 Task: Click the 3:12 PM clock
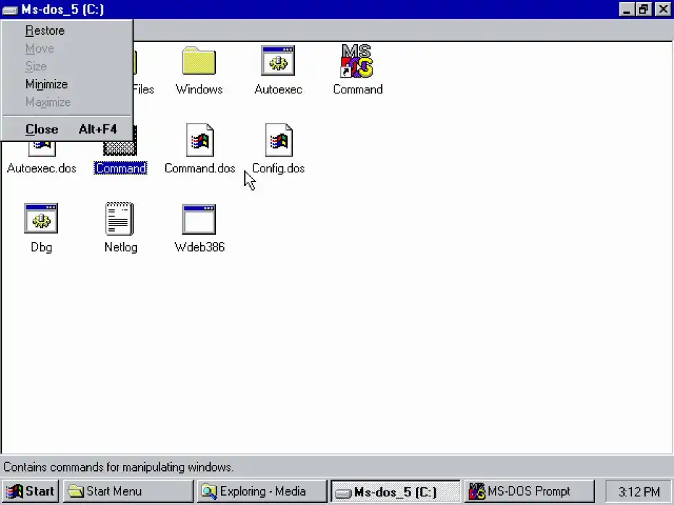(x=638, y=491)
